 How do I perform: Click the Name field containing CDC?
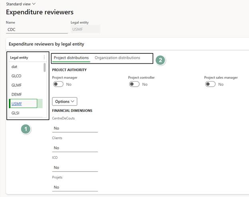37,29
